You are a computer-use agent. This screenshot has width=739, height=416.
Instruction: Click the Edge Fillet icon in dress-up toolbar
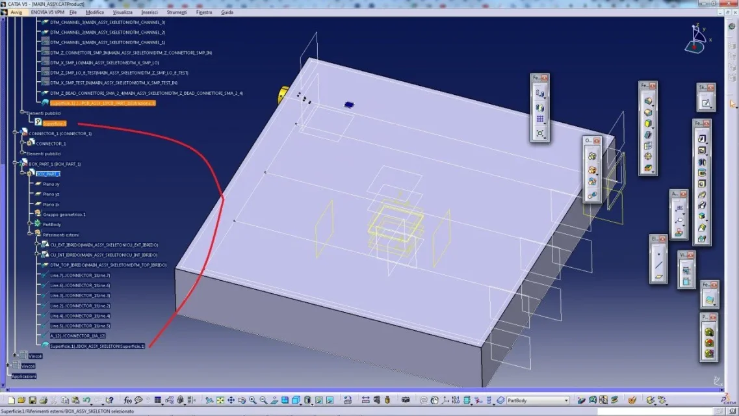tap(648, 101)
